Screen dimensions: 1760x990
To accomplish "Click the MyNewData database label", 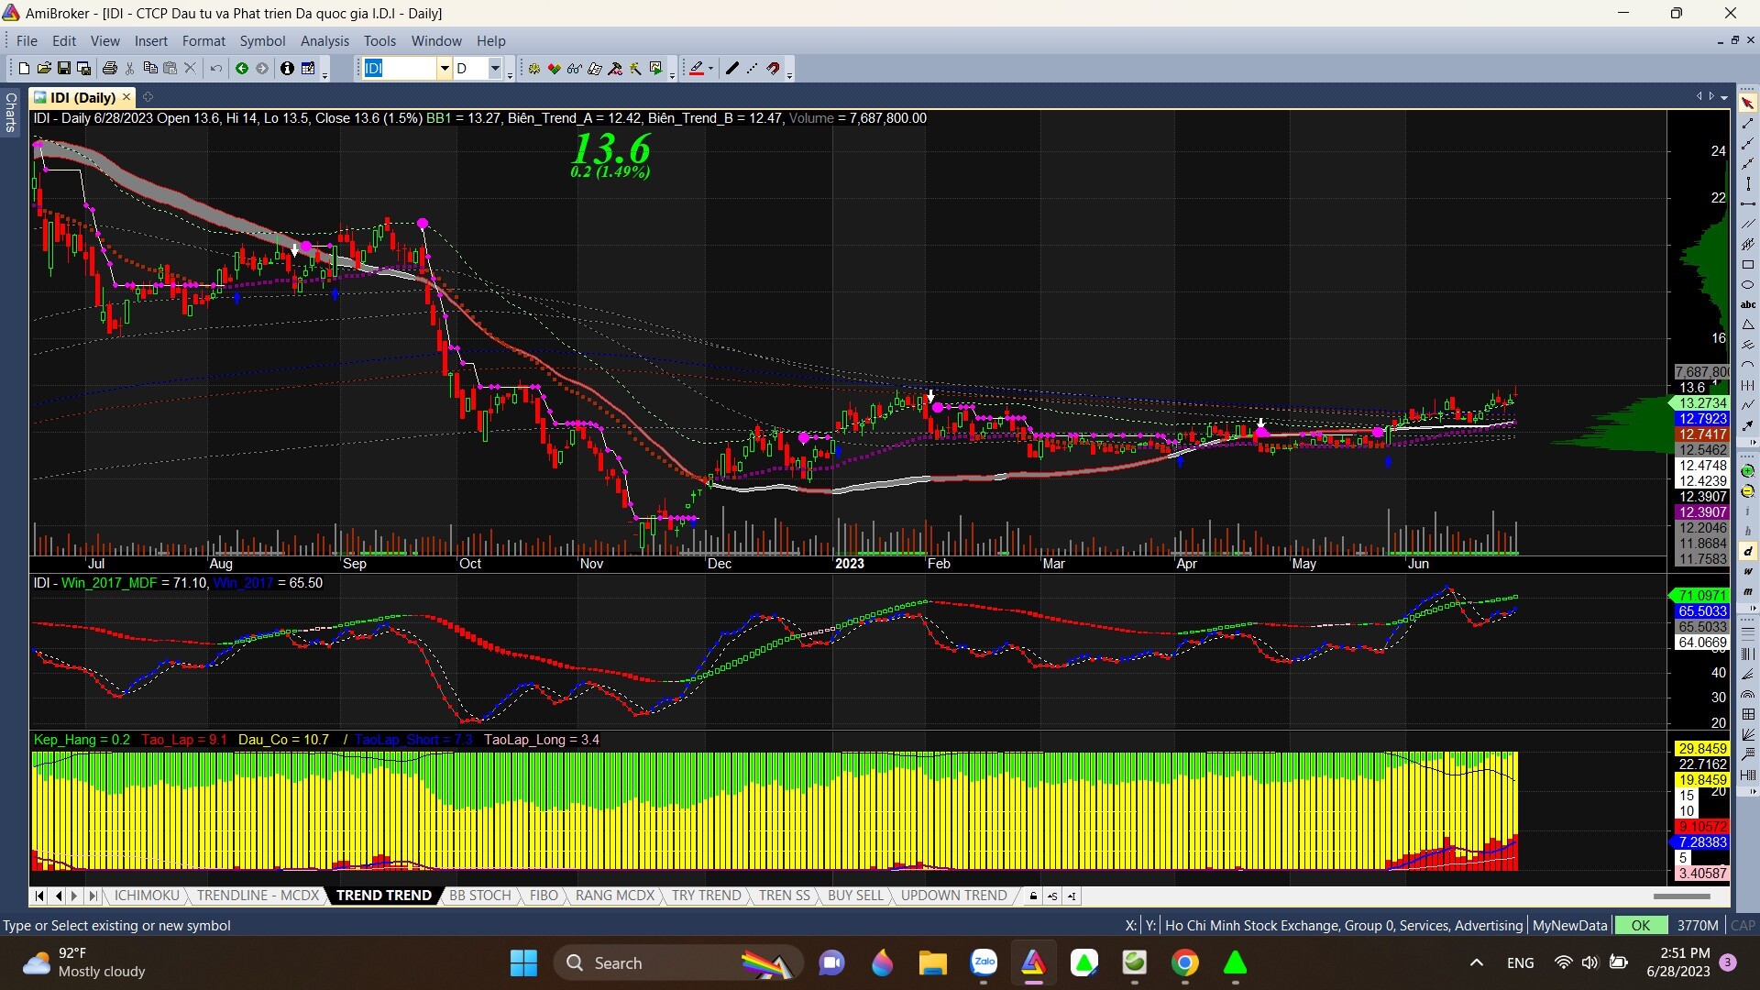I will [x=1569, y=925].
